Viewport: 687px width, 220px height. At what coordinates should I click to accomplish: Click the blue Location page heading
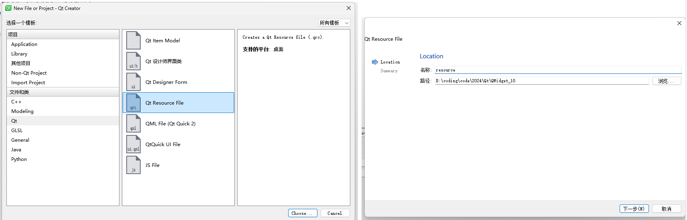pos(431,56)
